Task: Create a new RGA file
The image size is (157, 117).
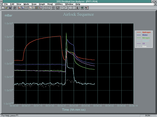Action: coord(3,8)
